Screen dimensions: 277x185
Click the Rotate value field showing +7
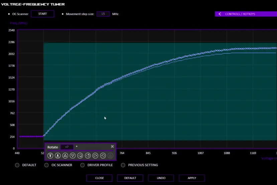click(x=67, y=147)
